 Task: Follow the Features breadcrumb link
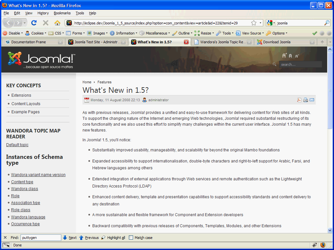(104, 82)
